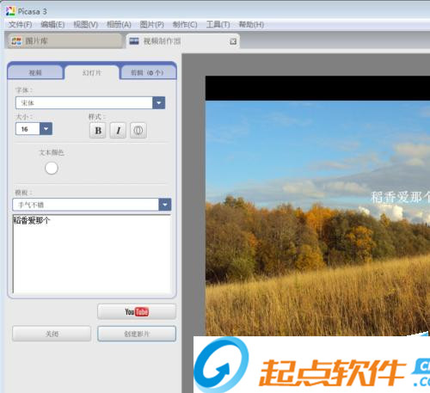Image resolution: width=430 pixels, height=393 pixels.
Task: Open the 图片(P) menu
Action: click(x=152, y=25)
